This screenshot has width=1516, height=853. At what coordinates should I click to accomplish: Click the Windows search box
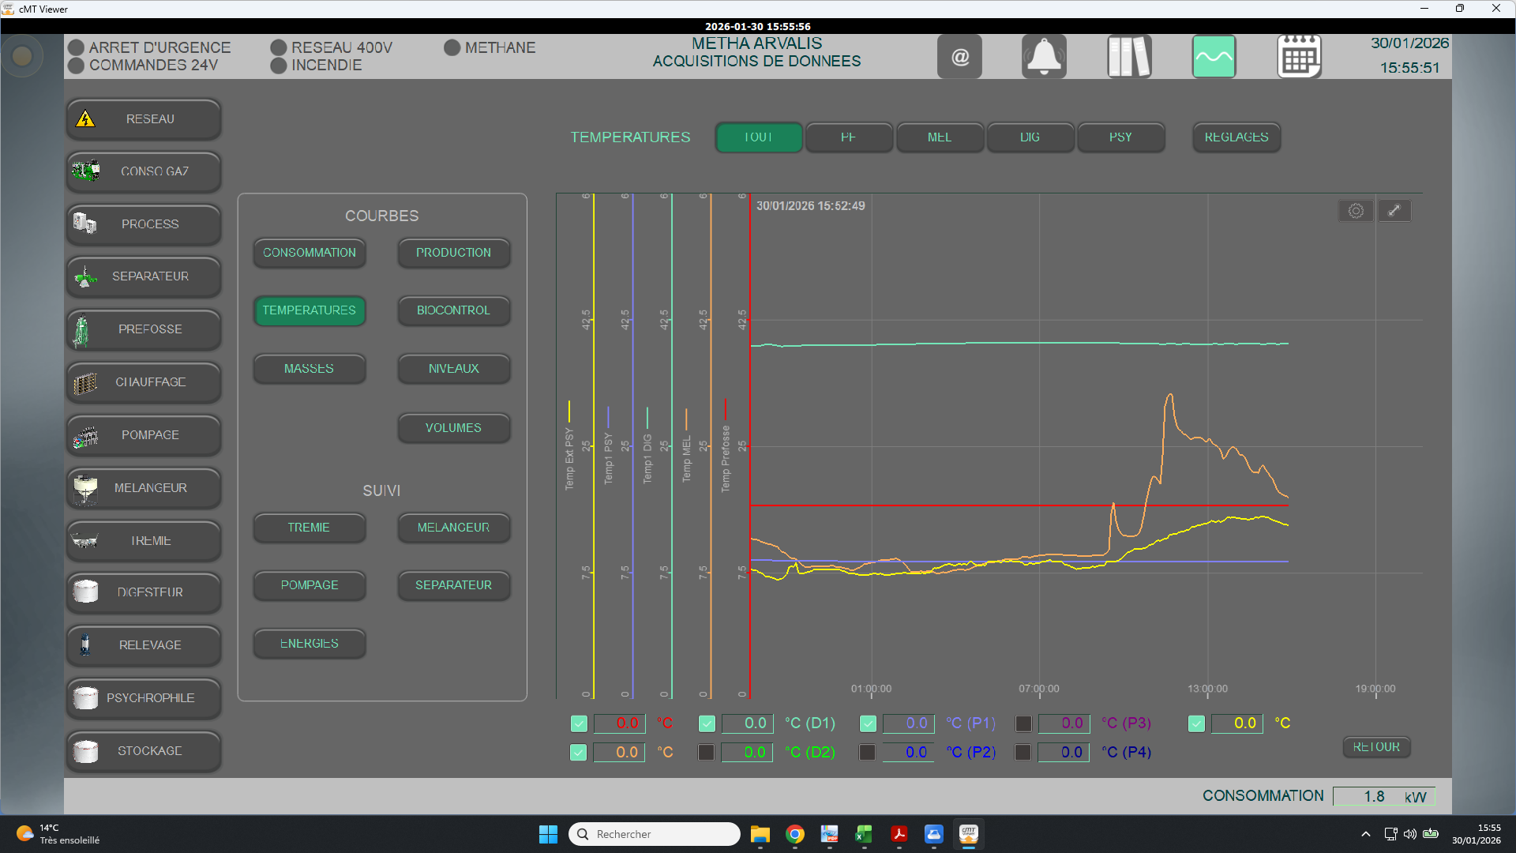(x=654, y=834)
